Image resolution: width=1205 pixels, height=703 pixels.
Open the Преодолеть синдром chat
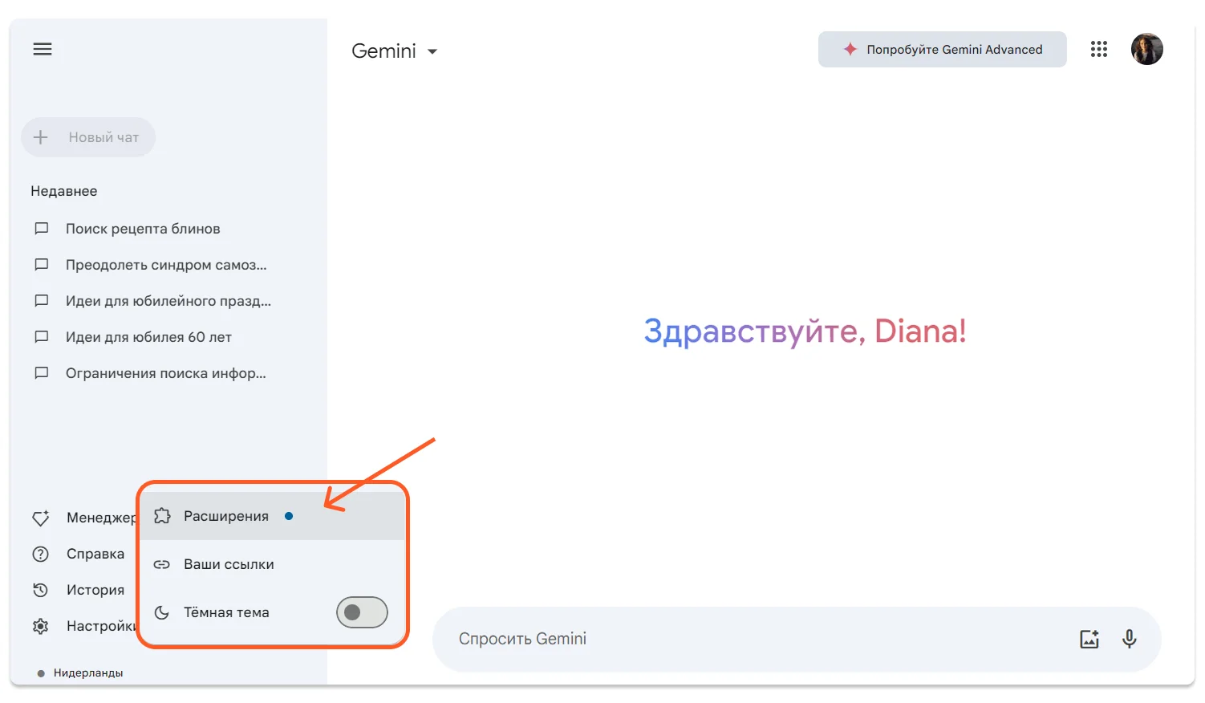pos(165,265)
